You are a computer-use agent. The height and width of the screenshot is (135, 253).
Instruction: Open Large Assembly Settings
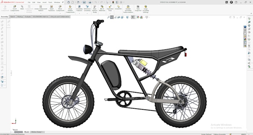pos(145,9)
